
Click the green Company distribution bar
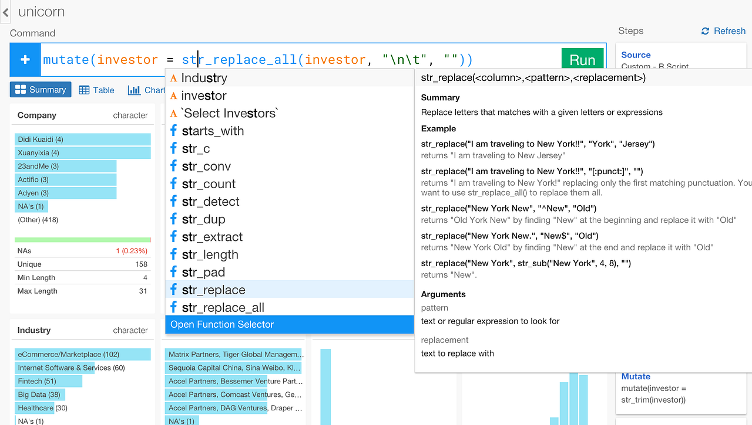[82, 239]
